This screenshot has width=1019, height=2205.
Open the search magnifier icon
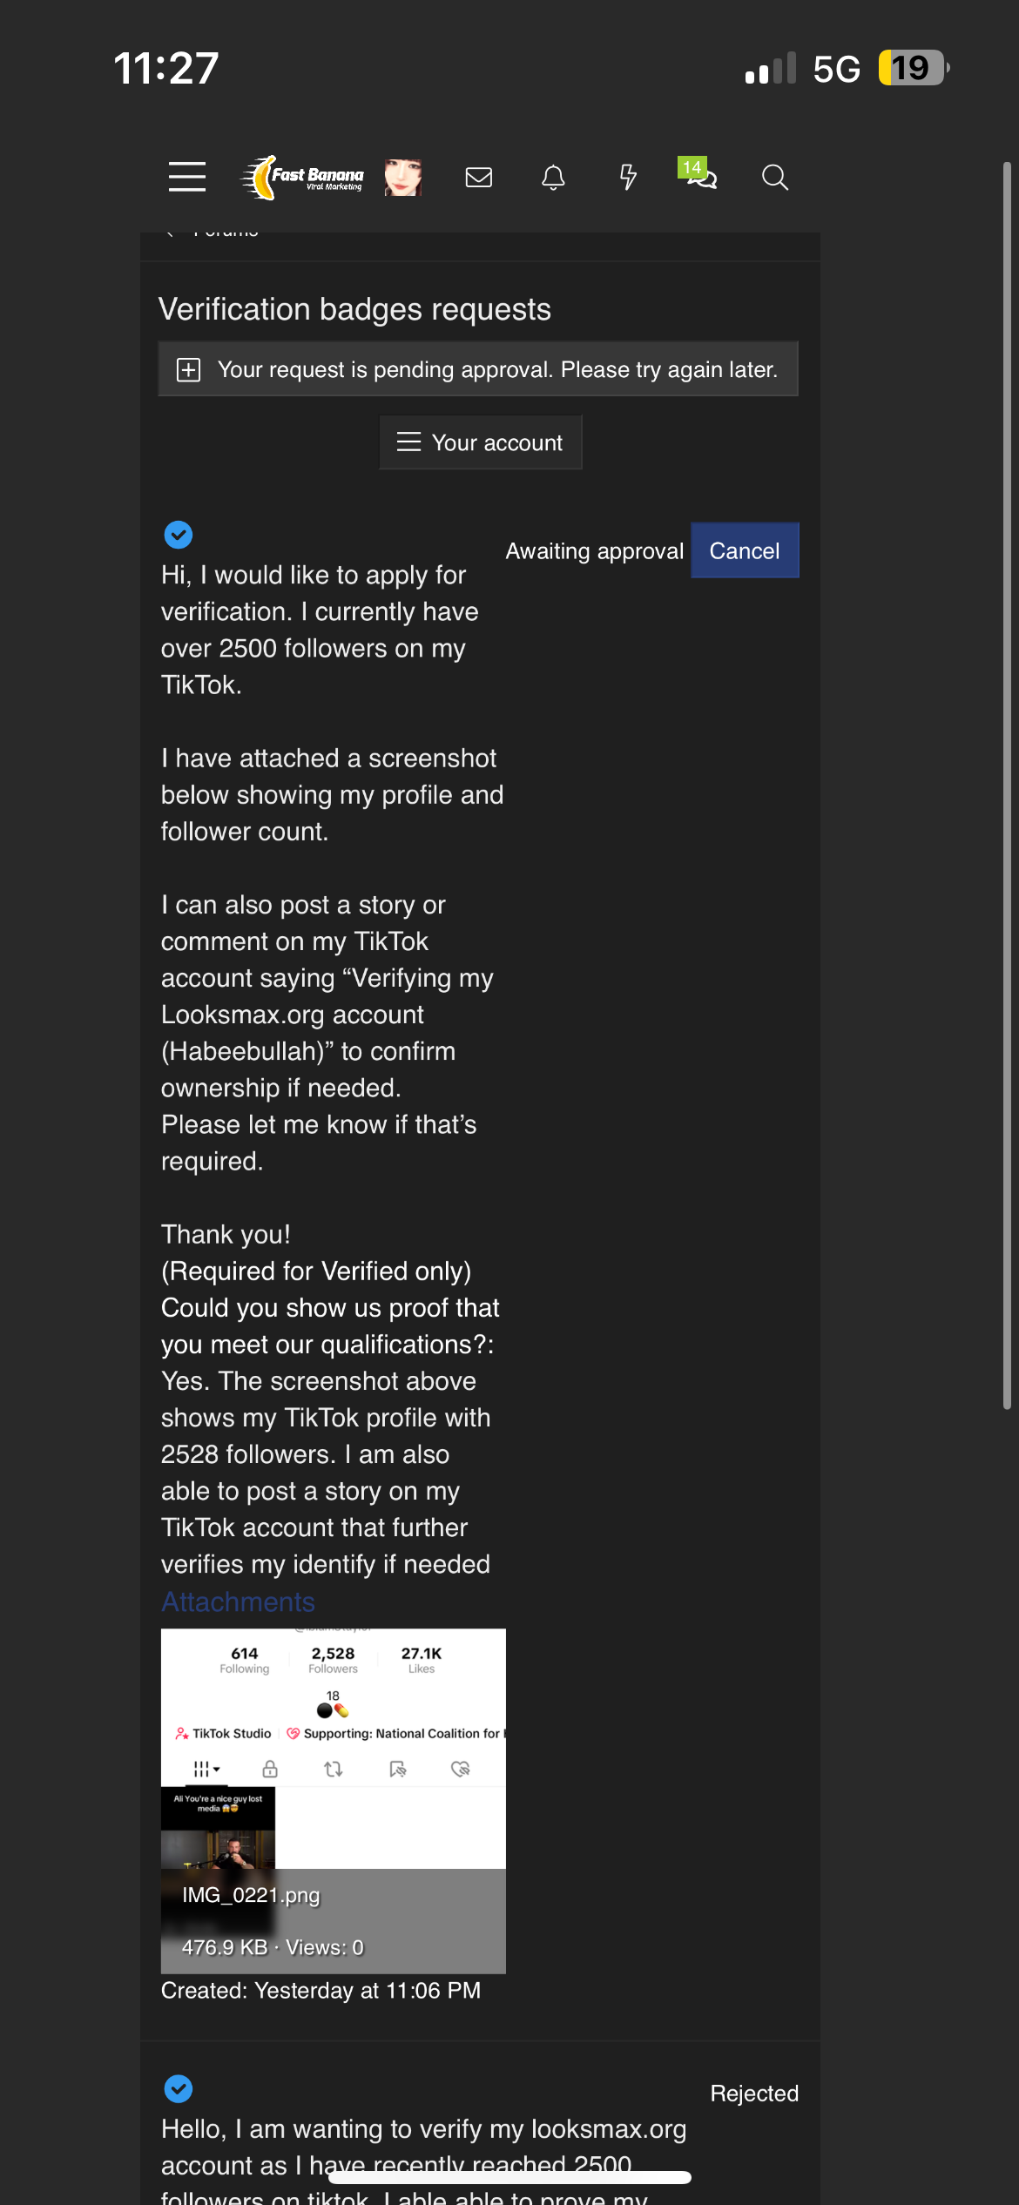tap(774, 178)
